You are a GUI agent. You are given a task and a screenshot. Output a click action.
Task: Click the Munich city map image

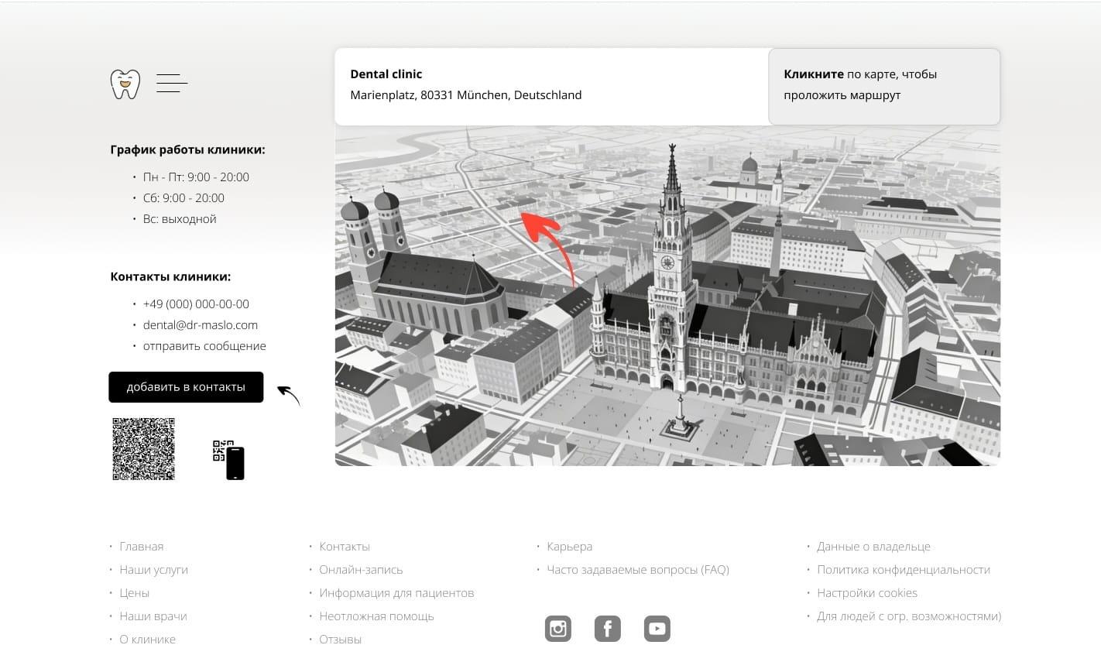click(667, 296)
